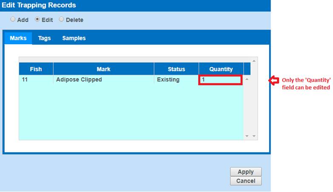This screenshot has width=333, height=192.
Task: Click the outer panel scroll-up arrow
Action: point(254,61)
